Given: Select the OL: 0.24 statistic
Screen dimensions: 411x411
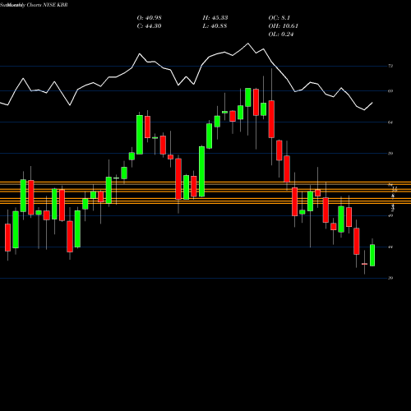Looking at the screenshot, I should tap(281, 35).
